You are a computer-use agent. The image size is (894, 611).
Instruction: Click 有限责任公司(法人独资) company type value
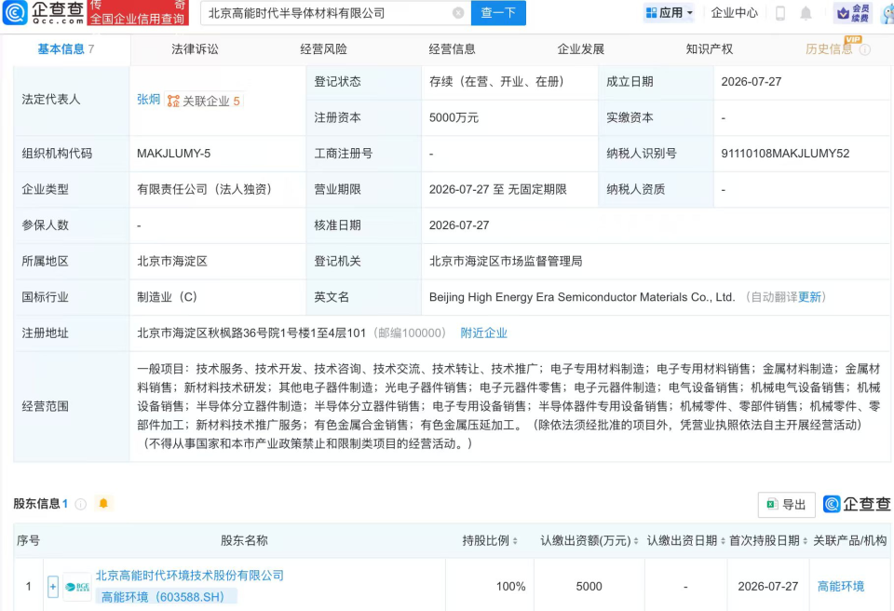[207, 189]
